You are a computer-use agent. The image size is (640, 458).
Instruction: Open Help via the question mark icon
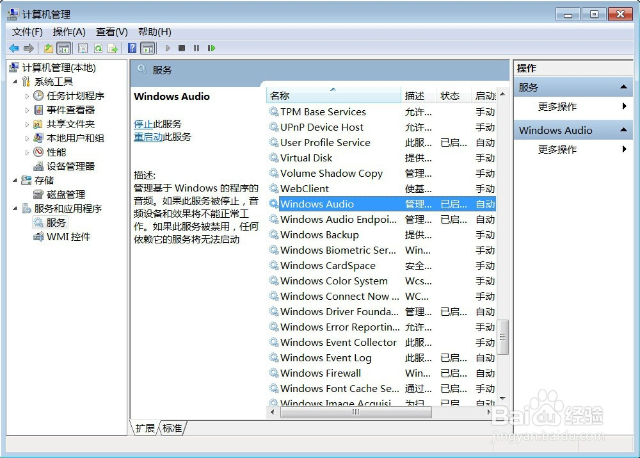pos(132,48)
